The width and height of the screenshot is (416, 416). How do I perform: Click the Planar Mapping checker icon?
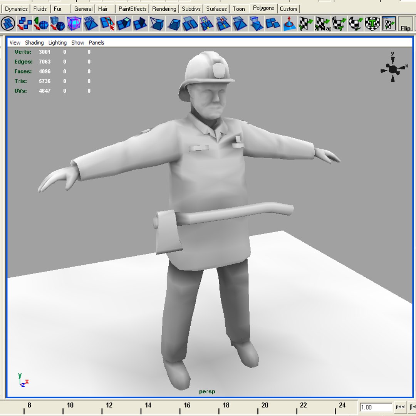tap(305, 23)
